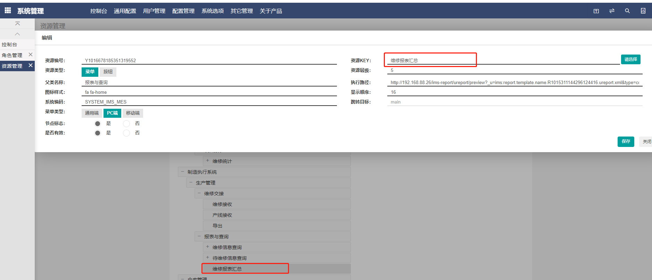This screenshot has width=652, height=280.
Task: Open the 控制台 top menu
Action: pos(99,11)
